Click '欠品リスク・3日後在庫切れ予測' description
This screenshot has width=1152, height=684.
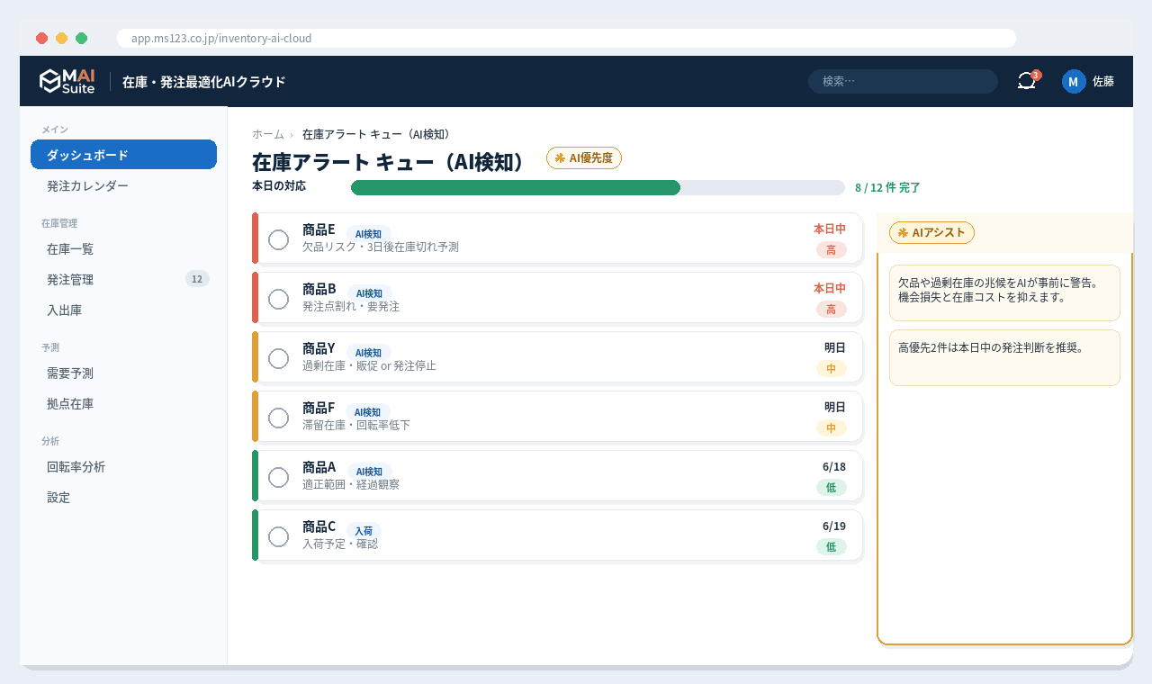point(381,247)
